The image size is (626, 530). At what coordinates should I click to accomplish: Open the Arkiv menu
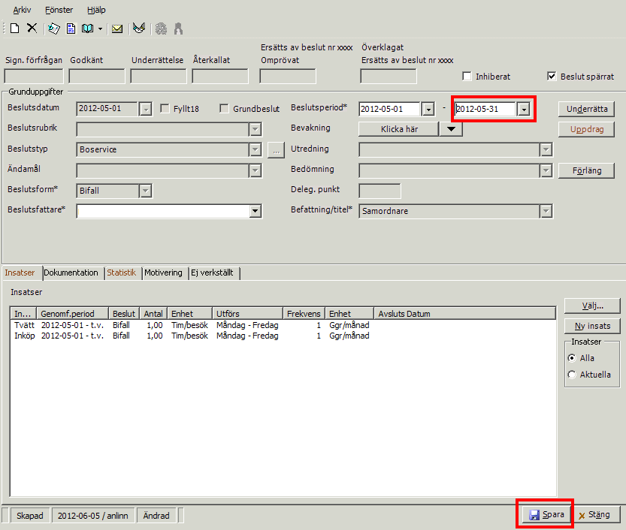pos(22,10)
